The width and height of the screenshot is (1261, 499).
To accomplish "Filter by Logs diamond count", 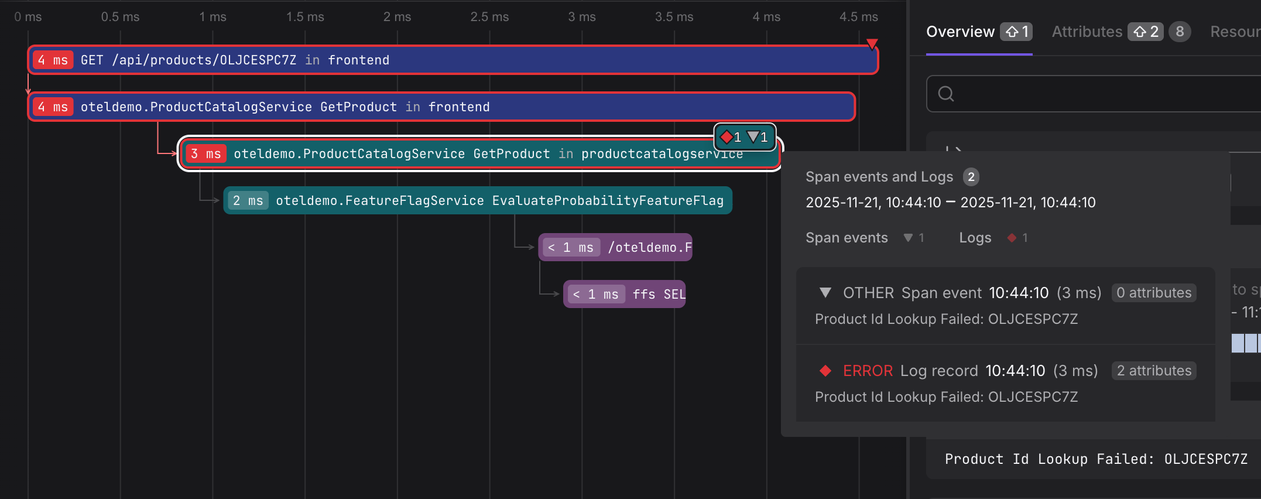I will point(1017,238).
